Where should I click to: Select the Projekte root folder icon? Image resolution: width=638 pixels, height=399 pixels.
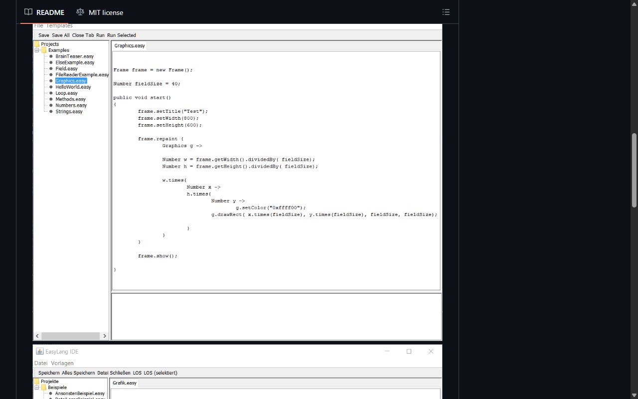pos(36,381)
